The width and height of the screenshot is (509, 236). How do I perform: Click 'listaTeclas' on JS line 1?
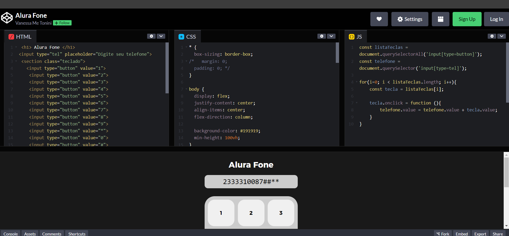[x=388, y=47]
